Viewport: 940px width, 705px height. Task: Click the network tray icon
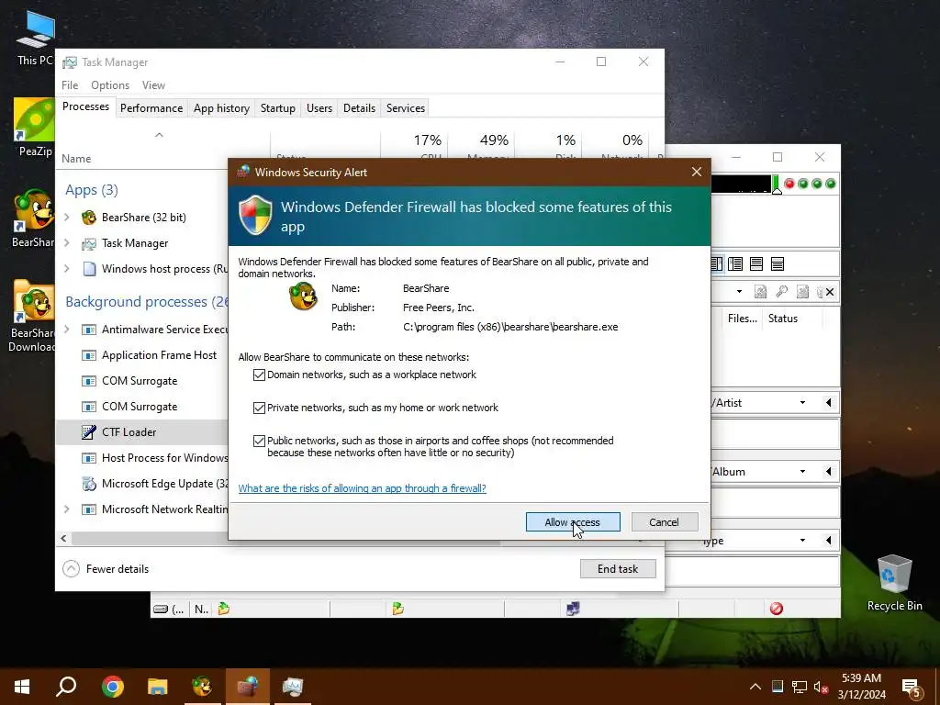click(x=800, y=687)
